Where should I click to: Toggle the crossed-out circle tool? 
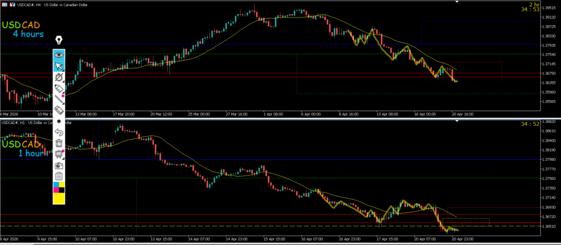59,78
